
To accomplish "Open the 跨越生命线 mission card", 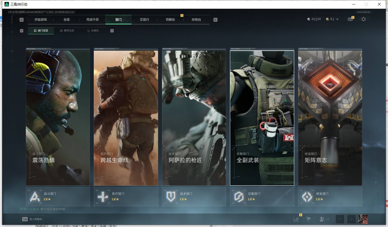I will [126, 118].
